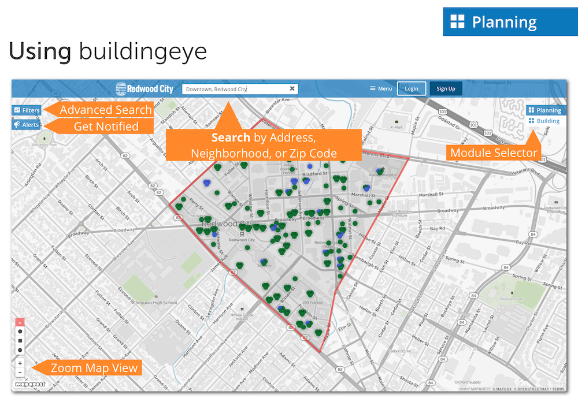Click the Login button
Image resolution: width=578 pixels, height=413 pixels.
pyautogui.click(x=412, y=88)
